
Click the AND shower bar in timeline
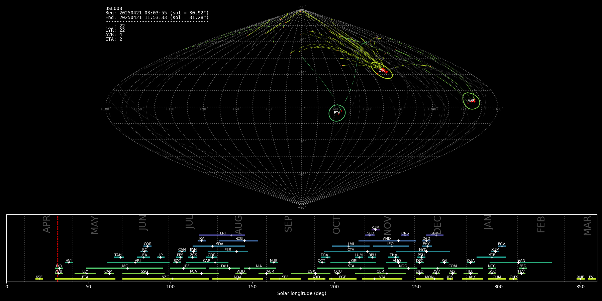(387, 241)
